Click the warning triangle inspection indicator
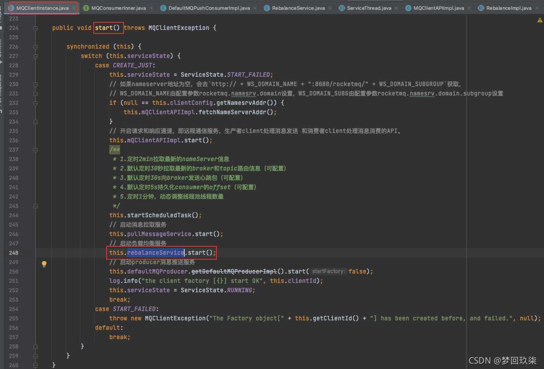544x369 pixels. pos(540,21)
